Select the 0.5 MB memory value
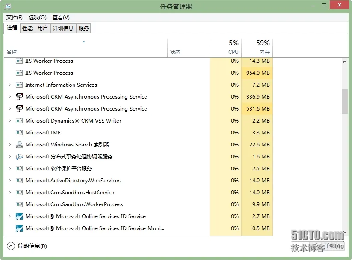 point(261,228)
